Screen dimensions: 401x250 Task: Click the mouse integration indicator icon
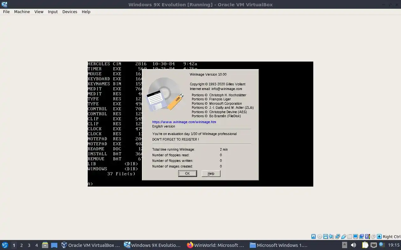pos(373,237)
